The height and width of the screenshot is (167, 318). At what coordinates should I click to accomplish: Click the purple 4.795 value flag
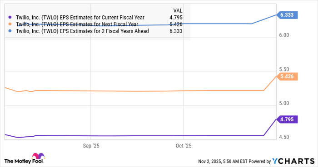(x=287, y=119)
